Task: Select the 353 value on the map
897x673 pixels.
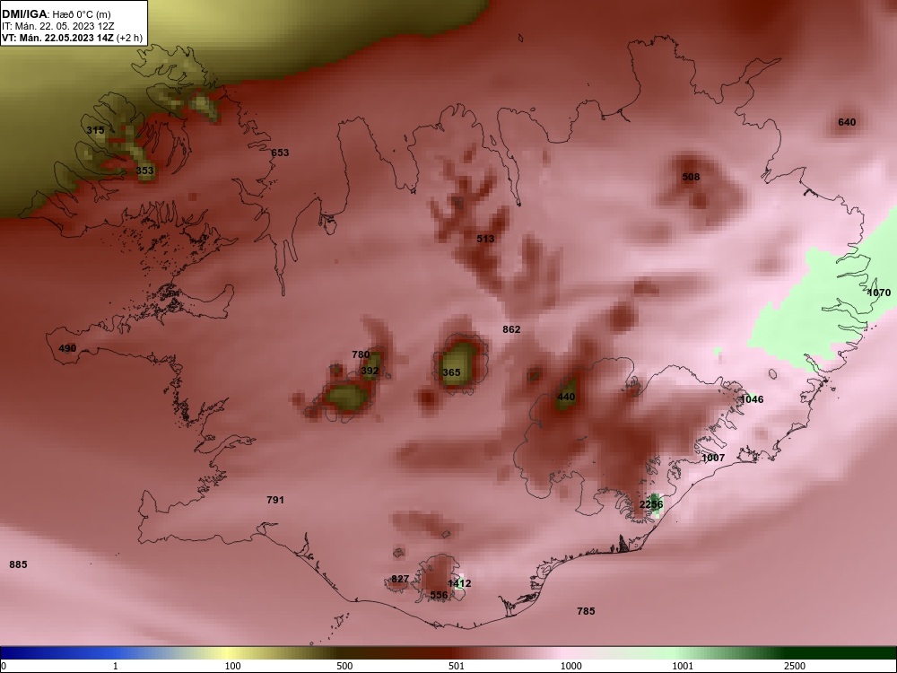Action: point(145,170)
